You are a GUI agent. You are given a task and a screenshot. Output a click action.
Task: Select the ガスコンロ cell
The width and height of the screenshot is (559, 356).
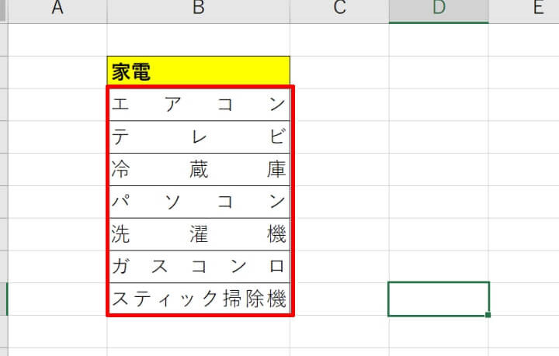(x=199, y=266)
